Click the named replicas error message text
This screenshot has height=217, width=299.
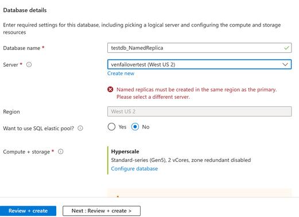[x=197, y=93]
